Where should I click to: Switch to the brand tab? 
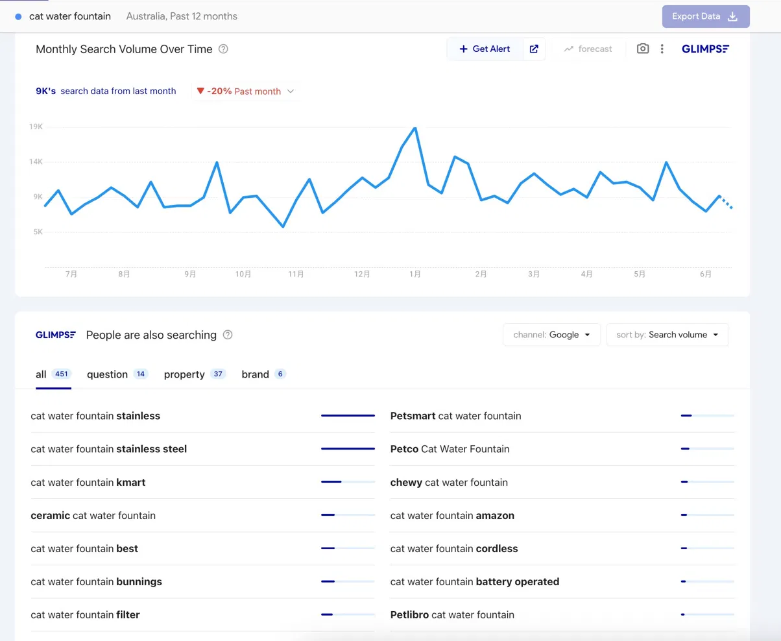coord(264,374)
